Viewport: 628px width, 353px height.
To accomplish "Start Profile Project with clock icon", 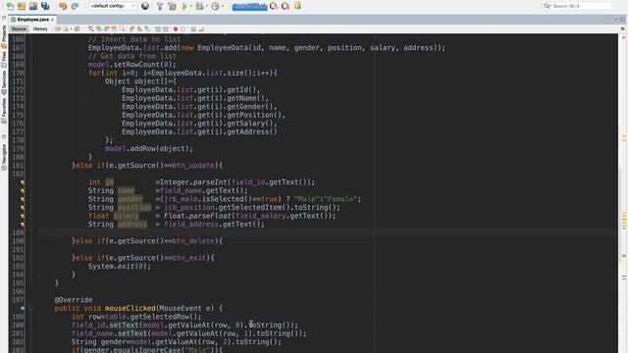I will [216, 6].
